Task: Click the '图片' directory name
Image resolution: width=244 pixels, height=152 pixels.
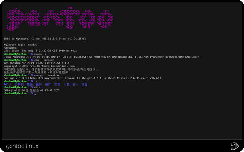Action: coord(48,84)
